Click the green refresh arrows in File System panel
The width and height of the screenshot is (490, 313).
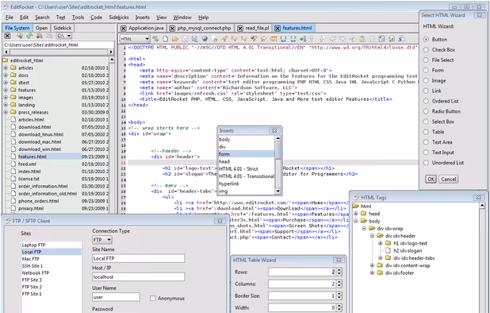pyautogui.click(x=29, y=36)
